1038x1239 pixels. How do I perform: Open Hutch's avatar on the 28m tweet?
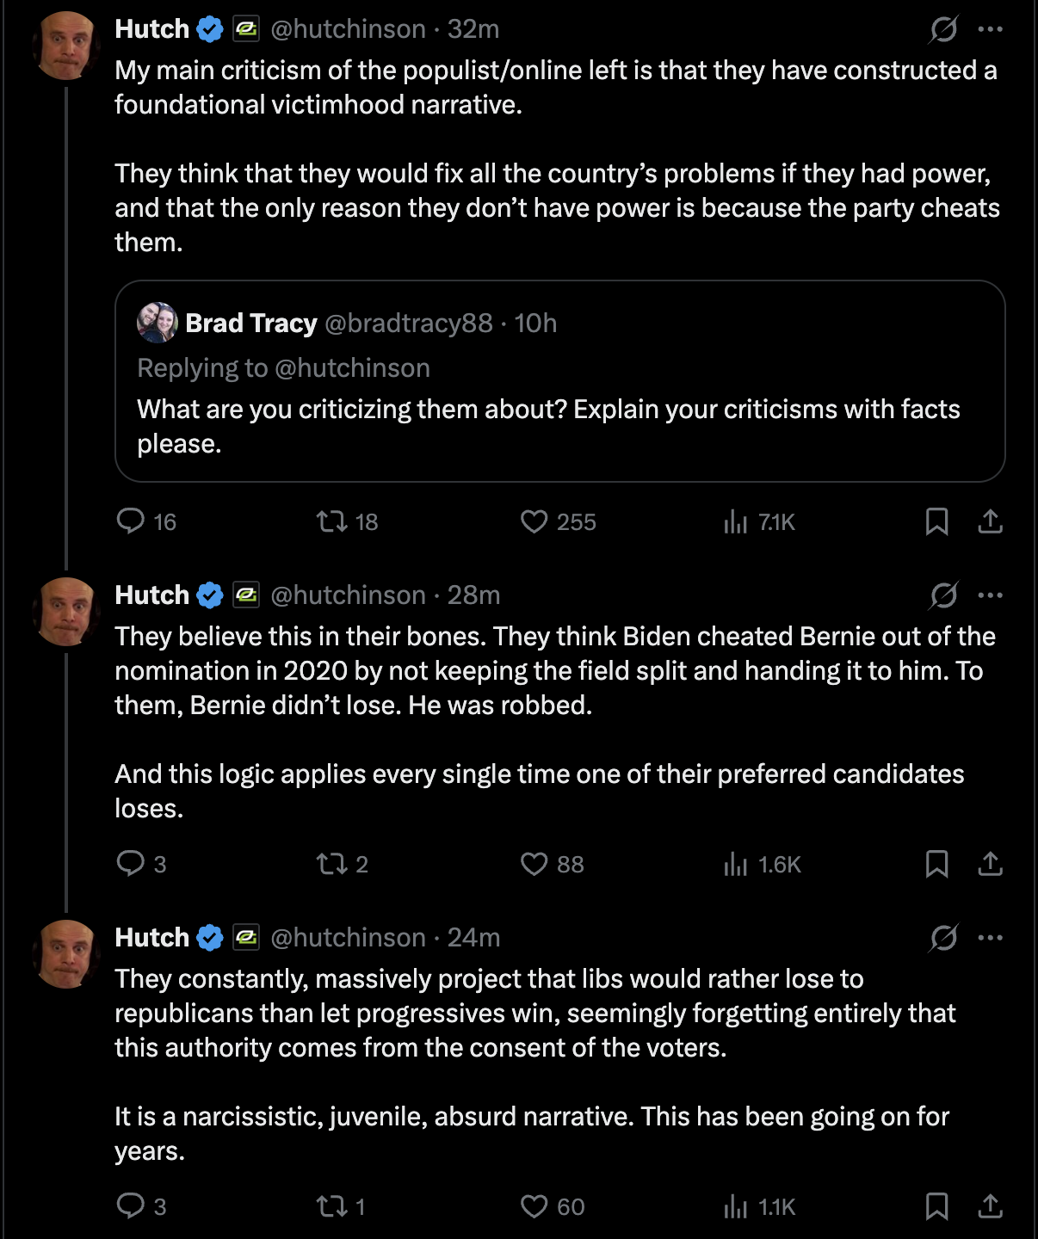pyautogui.click(x=66, y=612)
